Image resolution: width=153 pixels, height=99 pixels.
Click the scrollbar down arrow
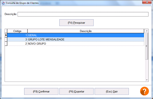[x=147, y=80]
